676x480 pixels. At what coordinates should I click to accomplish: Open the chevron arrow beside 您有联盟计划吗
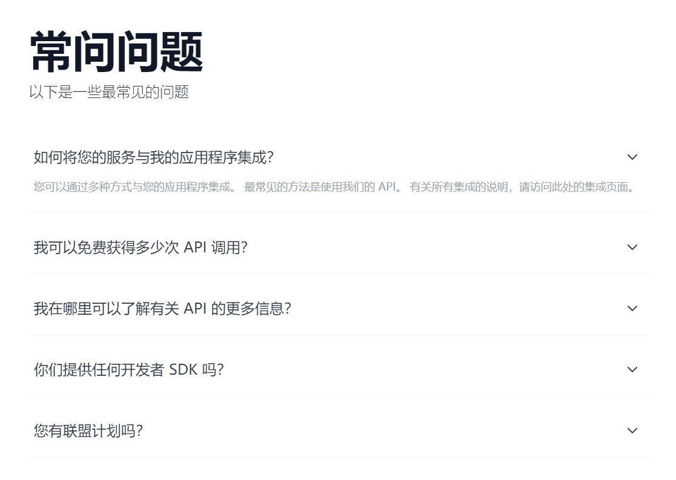tap(632, 431)
